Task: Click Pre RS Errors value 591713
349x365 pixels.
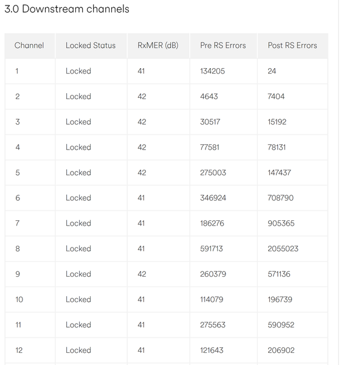Action: coord(211,249)
